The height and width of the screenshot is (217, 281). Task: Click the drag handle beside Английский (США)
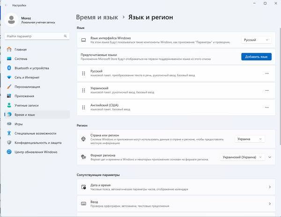pyautogui.click(x=83, y=108)
